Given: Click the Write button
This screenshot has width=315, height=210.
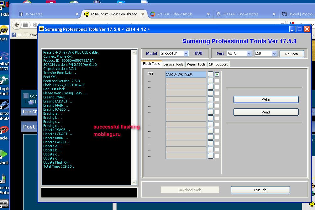Looking at the screenshot, I should click(x=266, y=100).
